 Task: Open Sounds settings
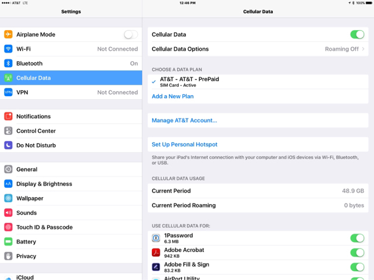click(x=71, y=212)
